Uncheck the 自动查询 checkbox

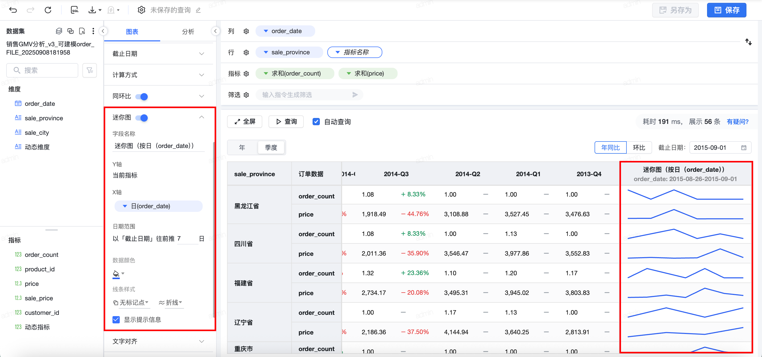(x=316, y=122)
